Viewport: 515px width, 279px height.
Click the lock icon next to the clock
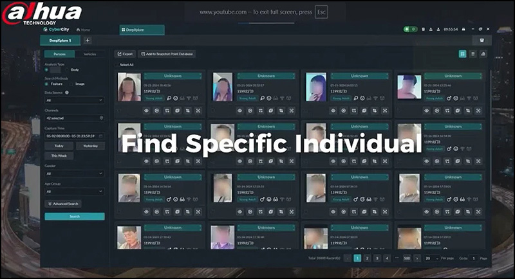pos(464,29)
